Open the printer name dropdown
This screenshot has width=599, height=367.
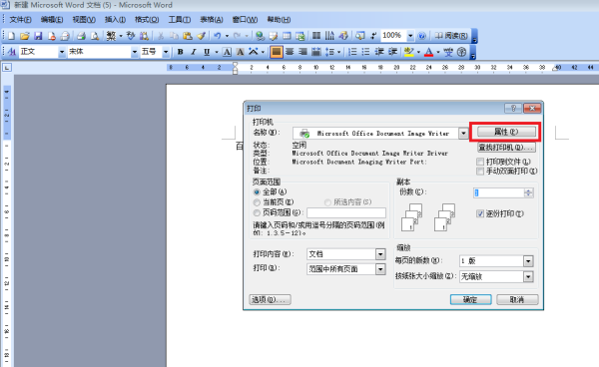[x=463, y=134]
